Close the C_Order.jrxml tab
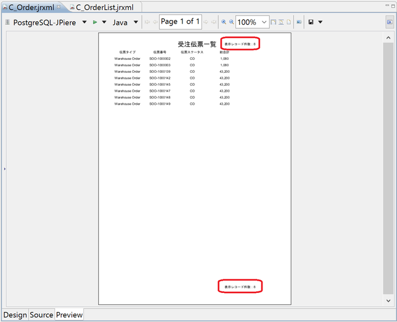Screen dimensions: 397x322 59,7
